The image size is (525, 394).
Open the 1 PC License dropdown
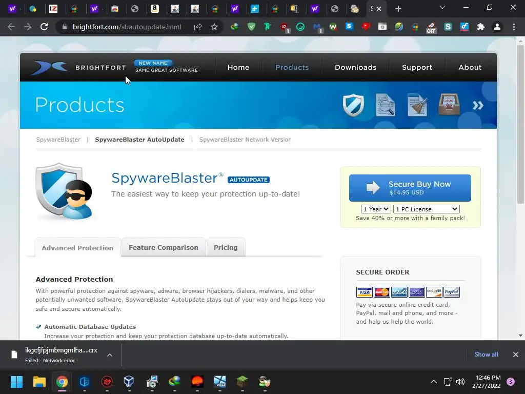[426, 209]
